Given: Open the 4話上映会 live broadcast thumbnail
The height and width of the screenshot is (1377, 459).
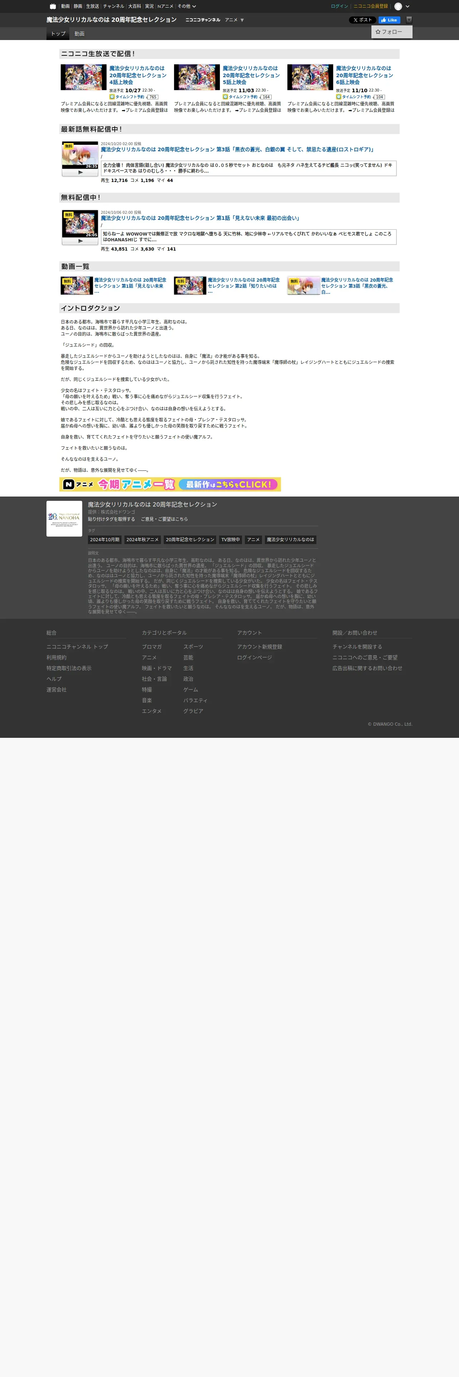Looking at the screenshot, I should click(x=83, y=78).
